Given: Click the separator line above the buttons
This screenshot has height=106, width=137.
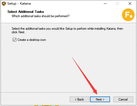Looking at the screenshot, I should 68,93.
